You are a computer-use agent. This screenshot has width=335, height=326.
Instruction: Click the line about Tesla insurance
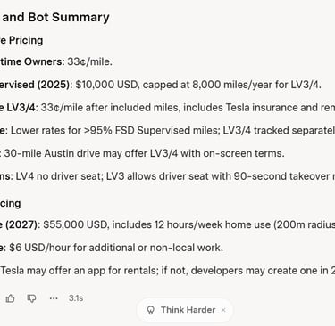(167, 108)
